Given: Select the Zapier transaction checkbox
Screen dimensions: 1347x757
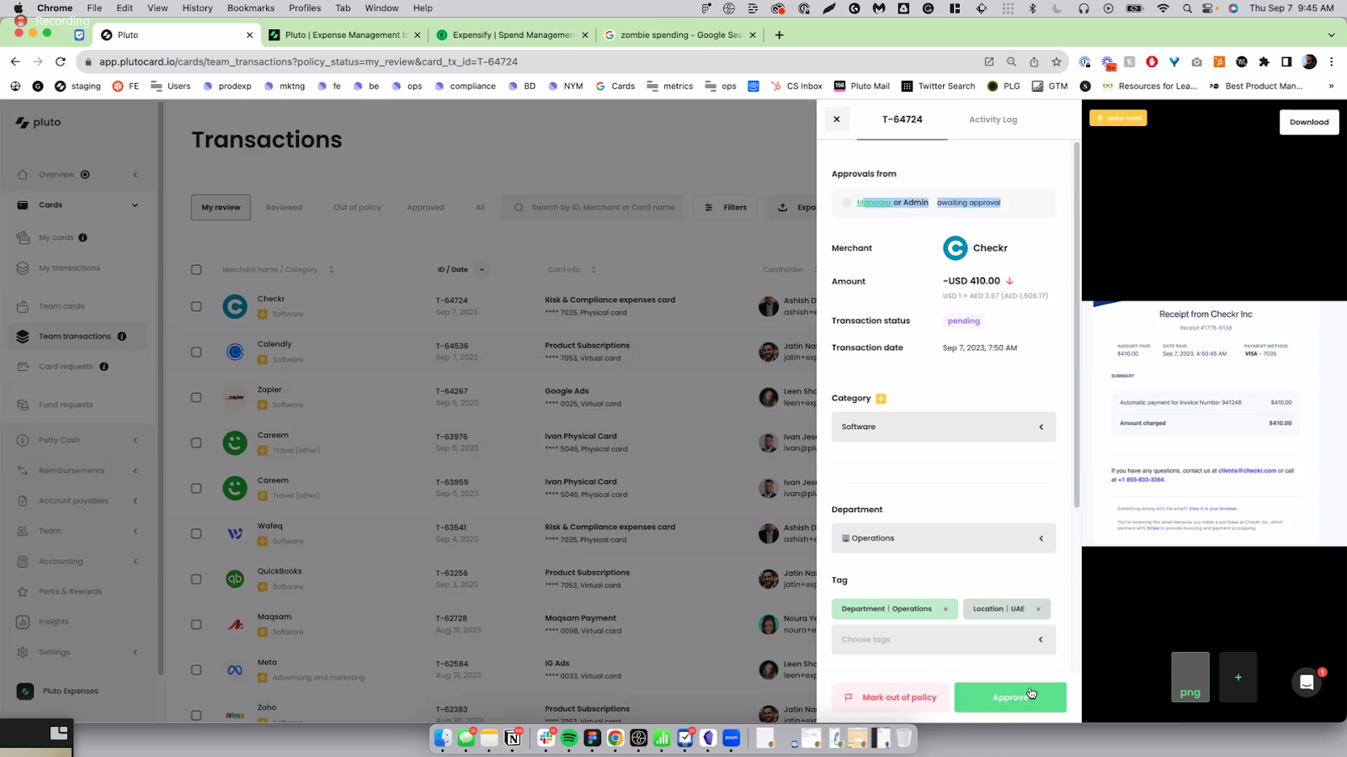Looking at the screenshot, I should [x=196, y=398].
